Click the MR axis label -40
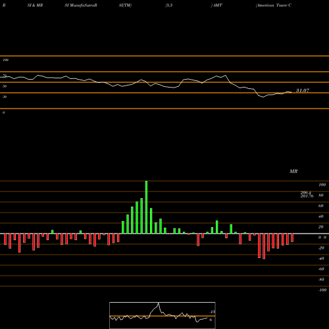Viewport: 329px width, 329px height. tap(321, 259)
